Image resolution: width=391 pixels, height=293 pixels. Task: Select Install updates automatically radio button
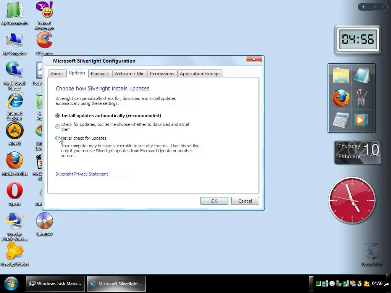(58, 116)
